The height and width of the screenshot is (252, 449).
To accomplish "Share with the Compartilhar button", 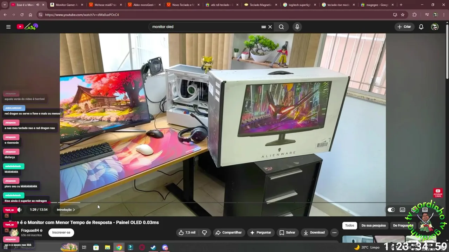I will tap(229, 232).
